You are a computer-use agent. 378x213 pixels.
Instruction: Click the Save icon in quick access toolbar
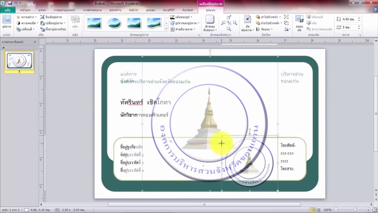(10, 3)
